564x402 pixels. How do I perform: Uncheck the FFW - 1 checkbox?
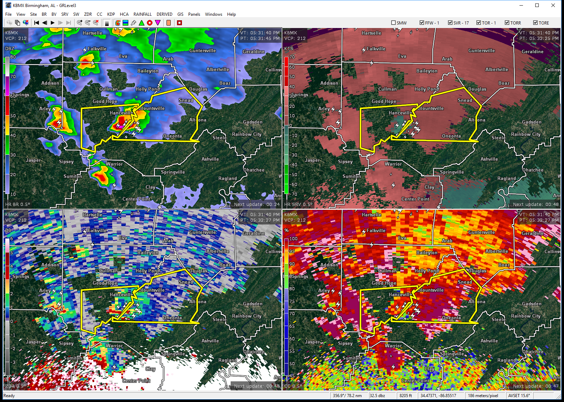422,23
